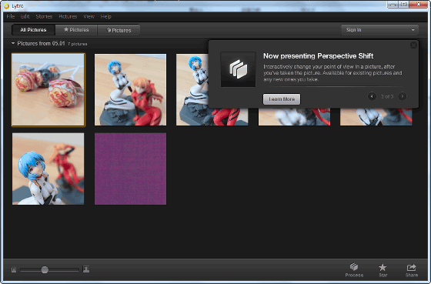This screenshot has height=284, width=431.
Task: Click the Share icon
Action: pyautogui.click(x=412, y=270)
